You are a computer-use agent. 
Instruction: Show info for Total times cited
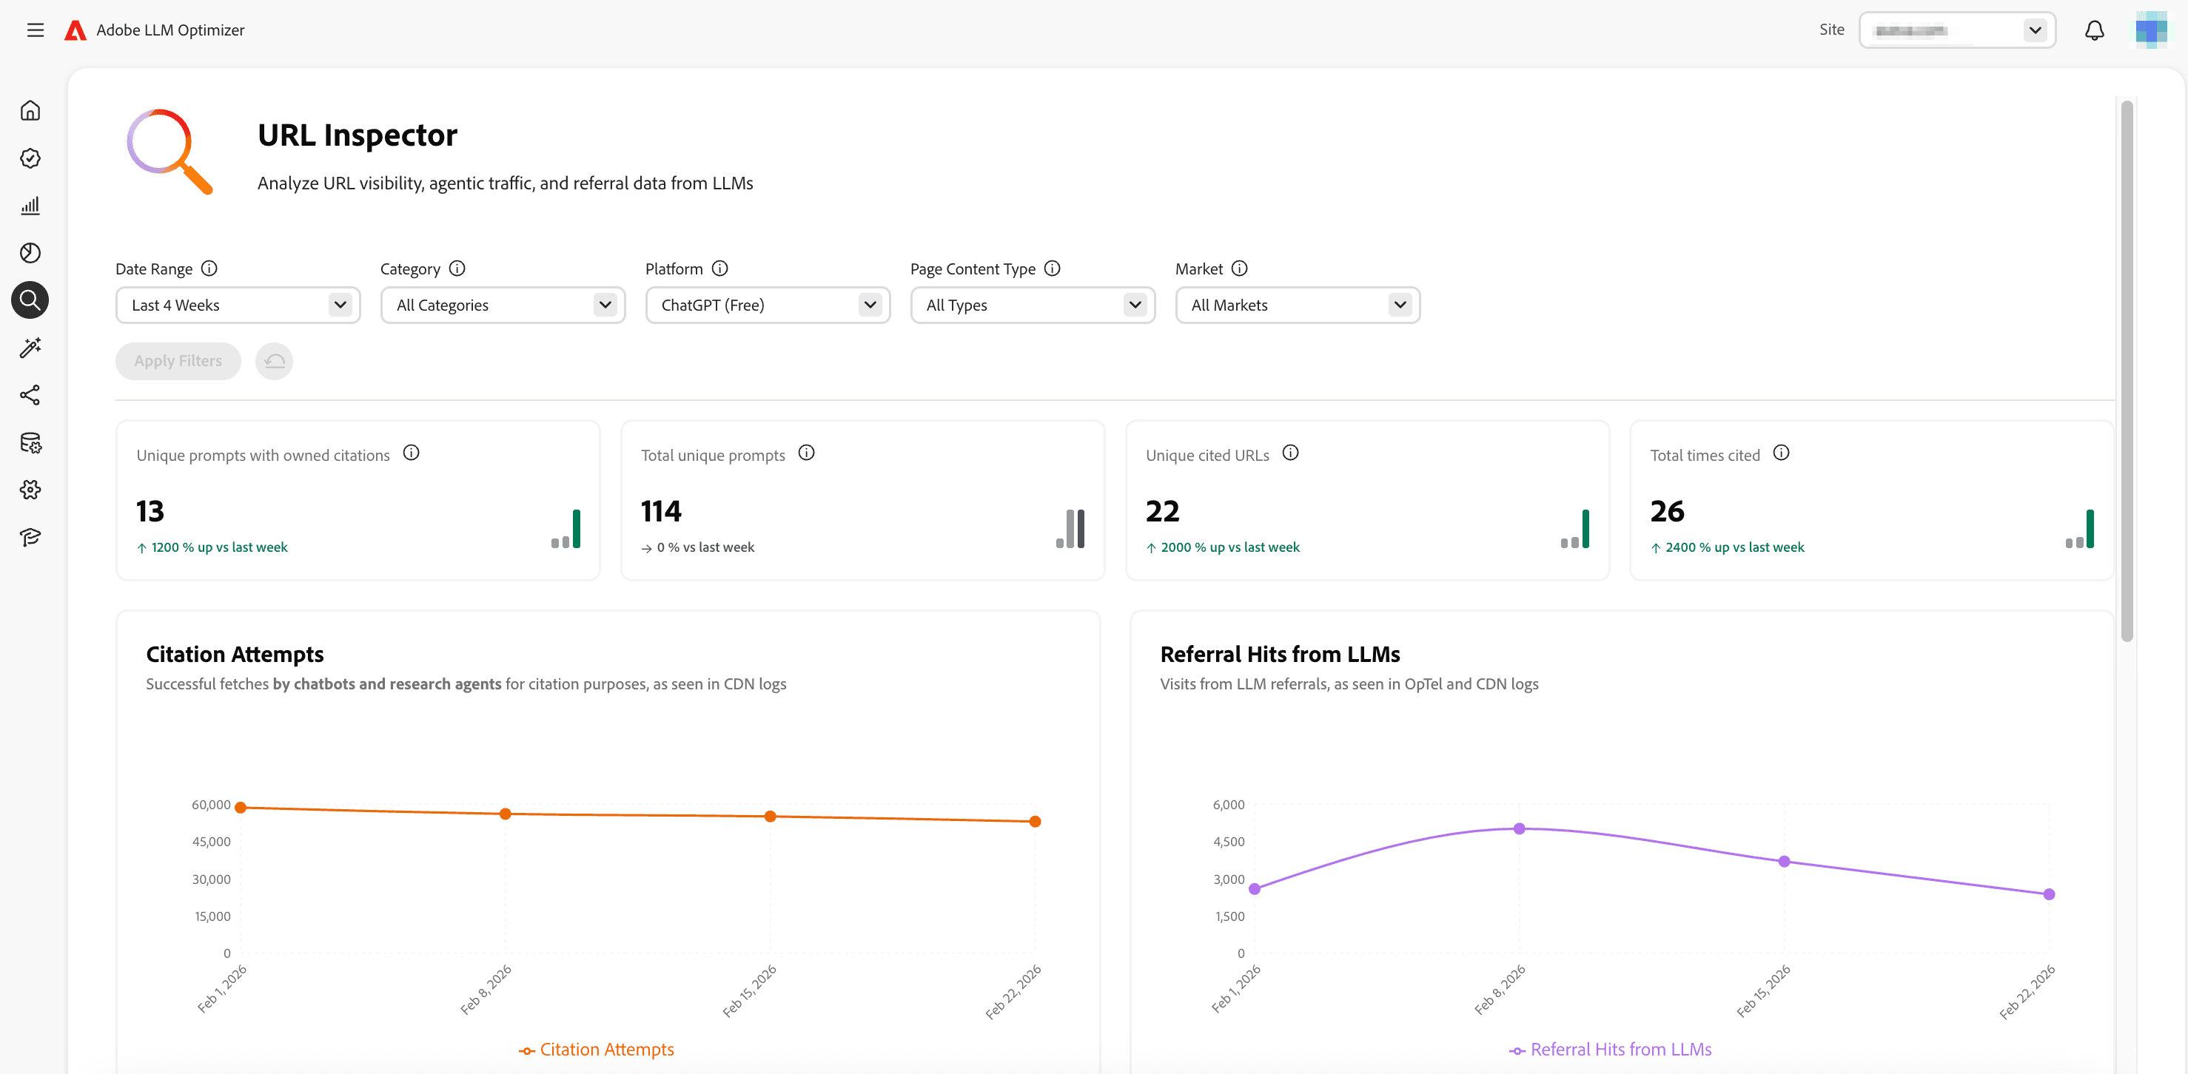[1781, 453]
